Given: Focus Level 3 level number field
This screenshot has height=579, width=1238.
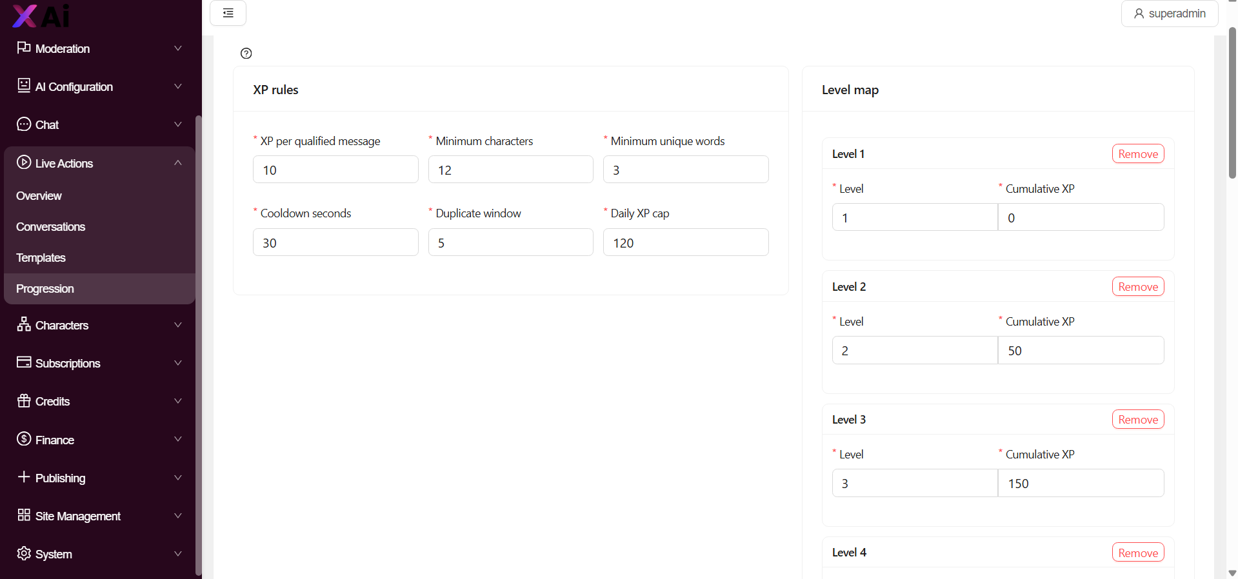Looking at the screenshot, I should point(915,483).
